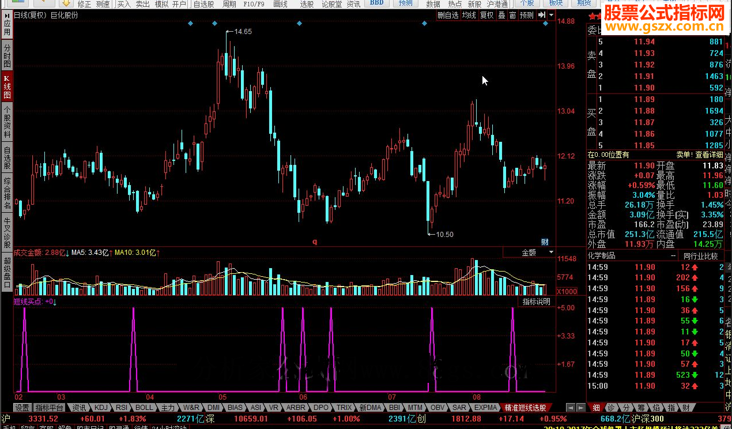Select the DMI indicator tab
Viewport: 732px width, 429px height.
pyautogui.click(x=213, y=407)
